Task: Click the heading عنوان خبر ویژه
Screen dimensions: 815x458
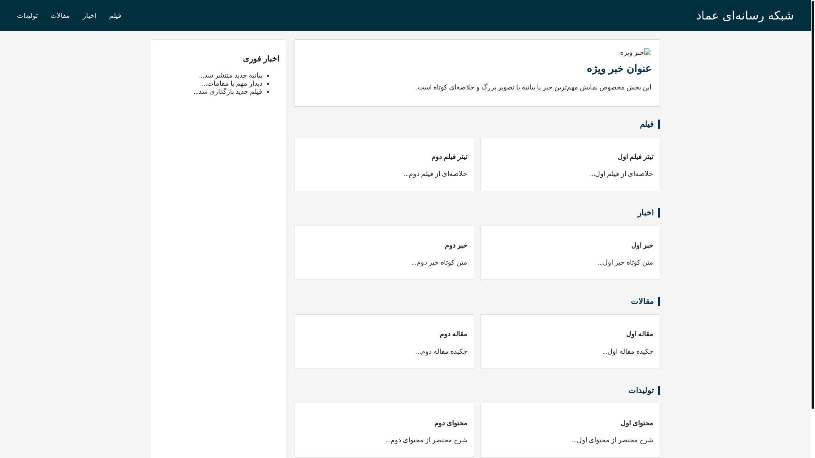Action: (619, 69)
